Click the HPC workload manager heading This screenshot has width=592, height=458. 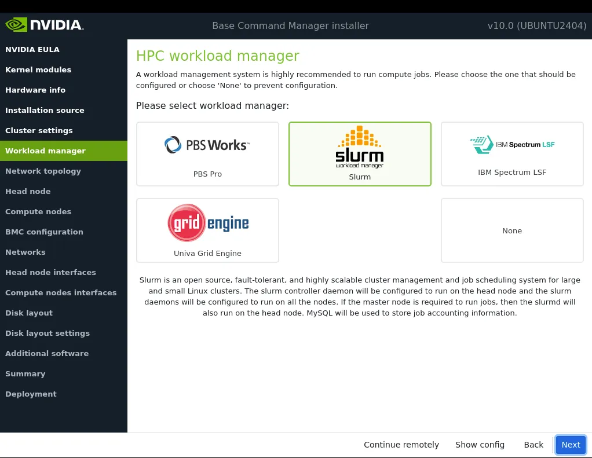(217, 56)
